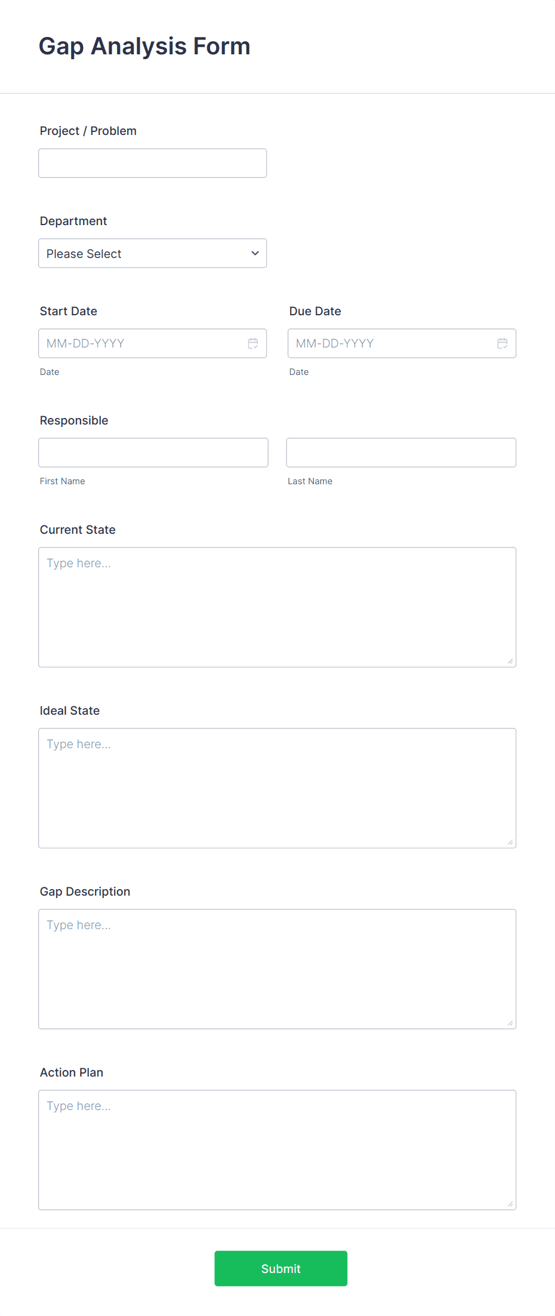Click the resize handle of Current State box
The image size is (555, 1316).
[x=511, y=662]
